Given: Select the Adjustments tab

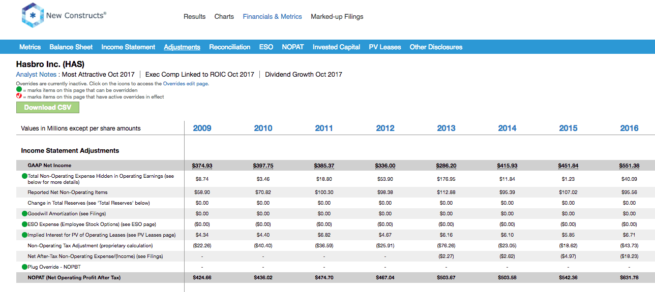Looking at the screenshot, I should (x=182, y=47).
